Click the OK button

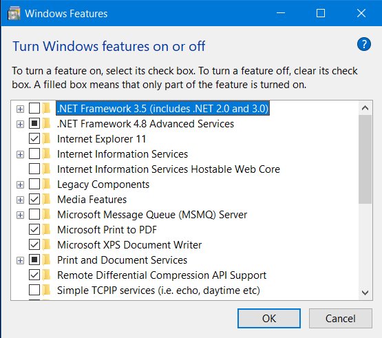[x=269, y=319]
